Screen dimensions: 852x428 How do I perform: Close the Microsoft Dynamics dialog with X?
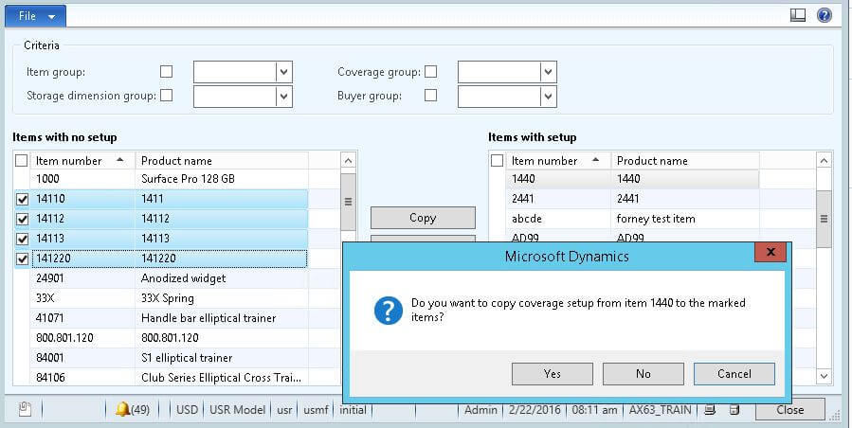[769, 253]
